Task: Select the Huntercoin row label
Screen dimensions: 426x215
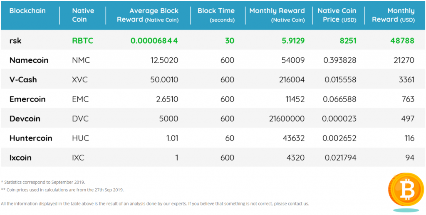Action: [31, 138]
